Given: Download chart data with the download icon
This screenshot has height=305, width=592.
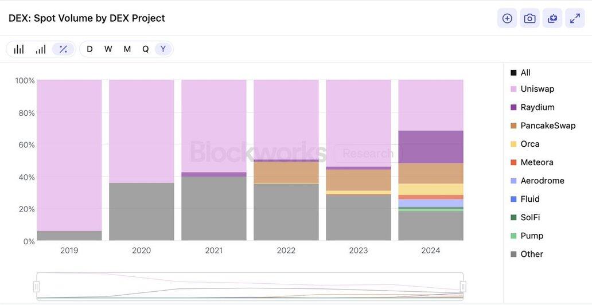Looking at the screenshot, I should pos(552,18).
